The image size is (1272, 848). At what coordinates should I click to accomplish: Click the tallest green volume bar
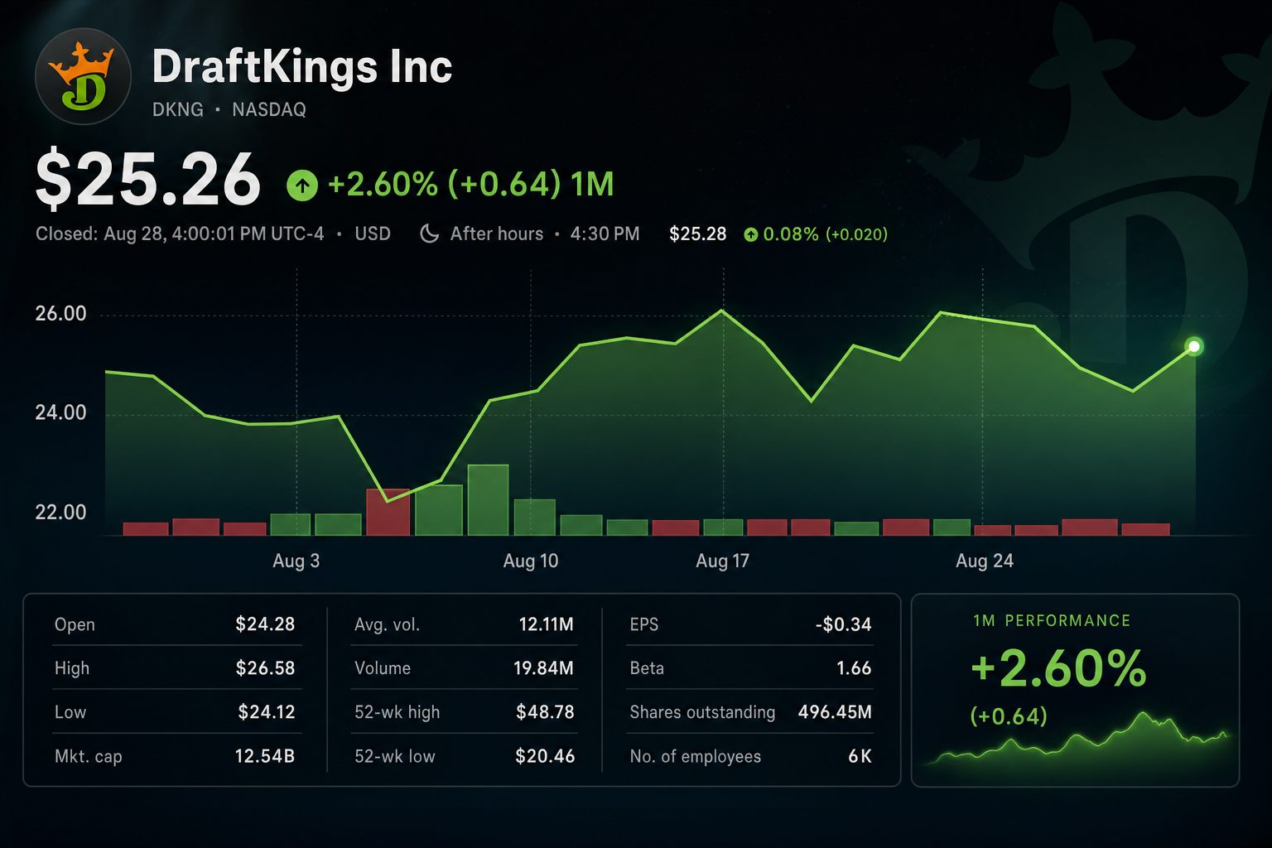coord(488,500)
